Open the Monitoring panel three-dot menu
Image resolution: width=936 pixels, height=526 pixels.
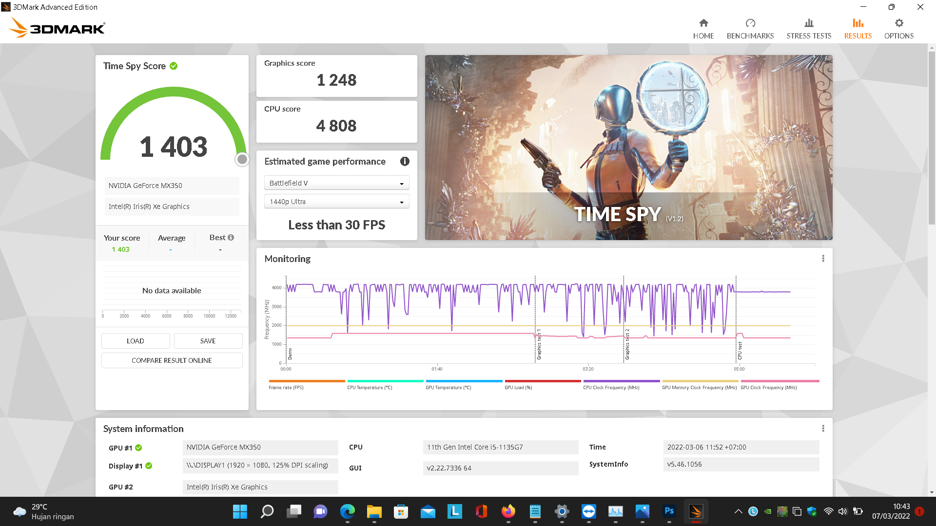(823, 259)
